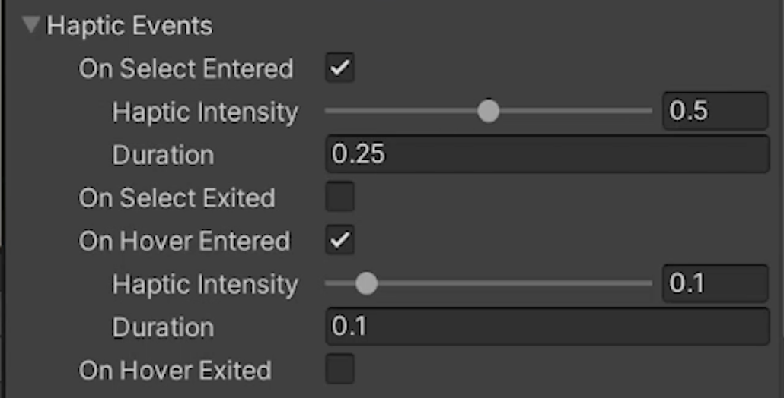Click Haptic Intensity label below On Select Entered
784x398 pixels.
click(205, 112)
